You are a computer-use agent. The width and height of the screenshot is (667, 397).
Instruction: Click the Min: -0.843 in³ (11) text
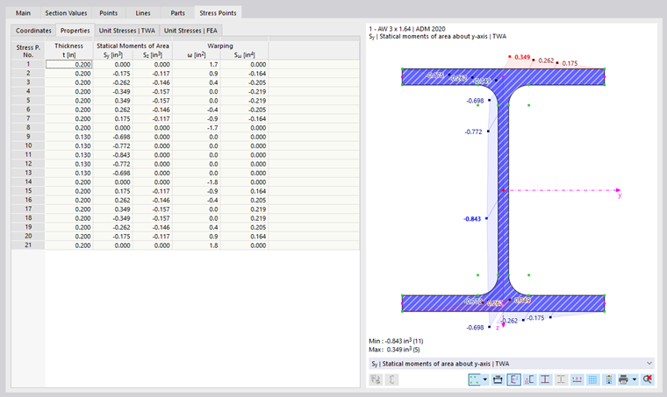click(396, 341)
